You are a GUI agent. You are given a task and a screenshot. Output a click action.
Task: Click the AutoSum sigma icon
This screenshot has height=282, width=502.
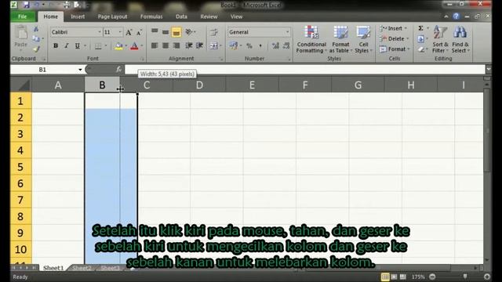420,28
